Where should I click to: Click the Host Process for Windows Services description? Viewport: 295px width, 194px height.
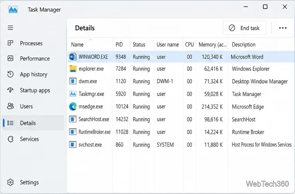coord(261,145)
